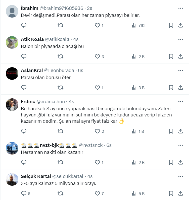This screenshot has width=189, height=200.
Task: Open AslanKral's profile avatar
Action: 12,74
